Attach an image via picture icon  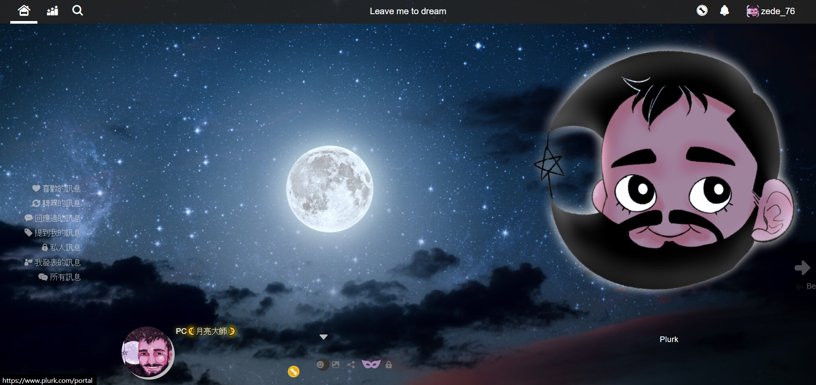pyautogui.click(x=336, y=365)
